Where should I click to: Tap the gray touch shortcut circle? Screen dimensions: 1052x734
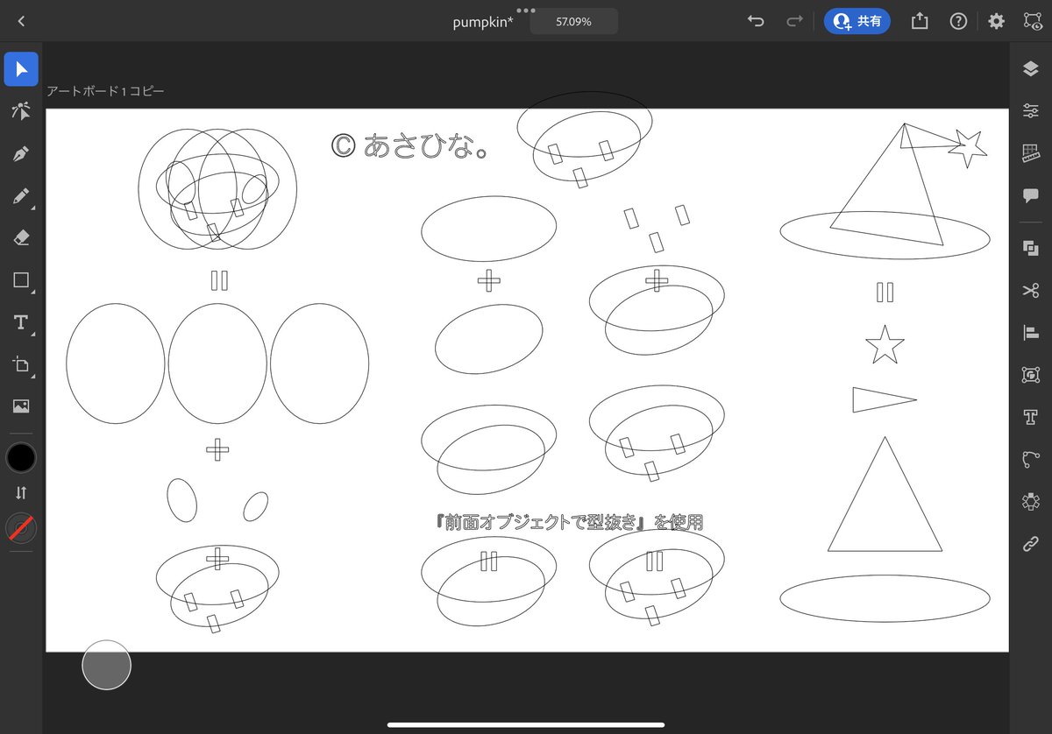[x=106, y=665]
